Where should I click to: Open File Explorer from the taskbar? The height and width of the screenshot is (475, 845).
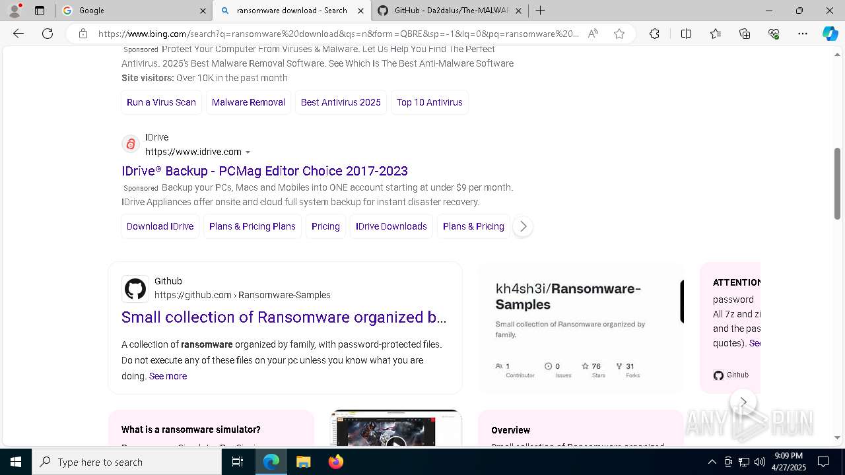click(303, 462)
